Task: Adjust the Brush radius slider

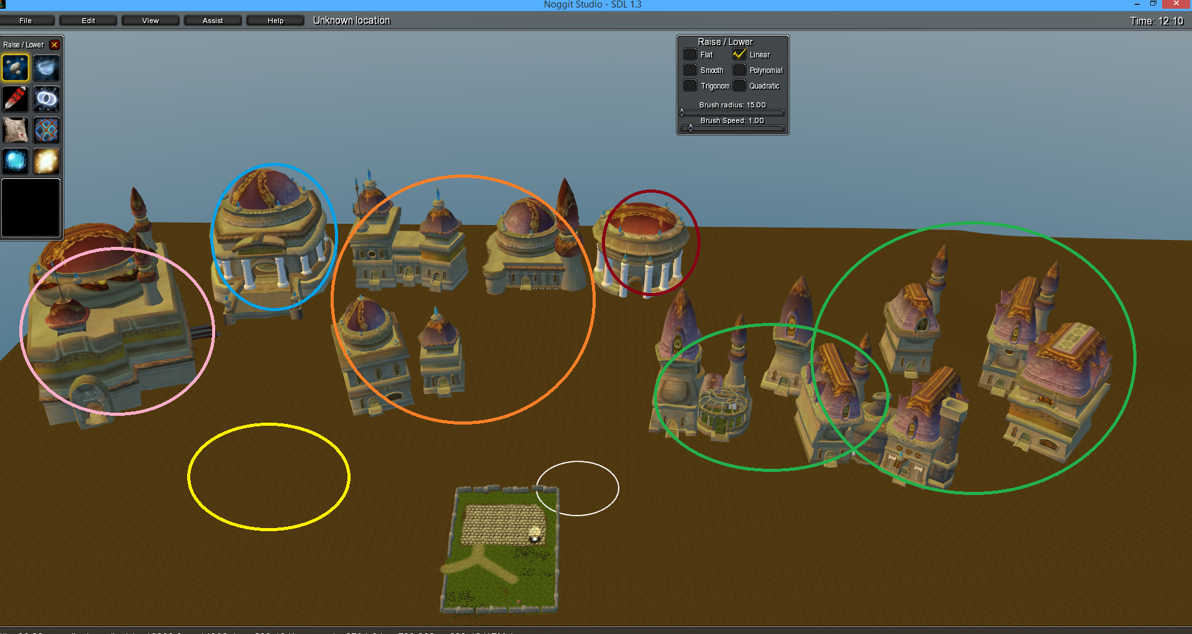Action: pyautogui.click(x=732, y=113)
